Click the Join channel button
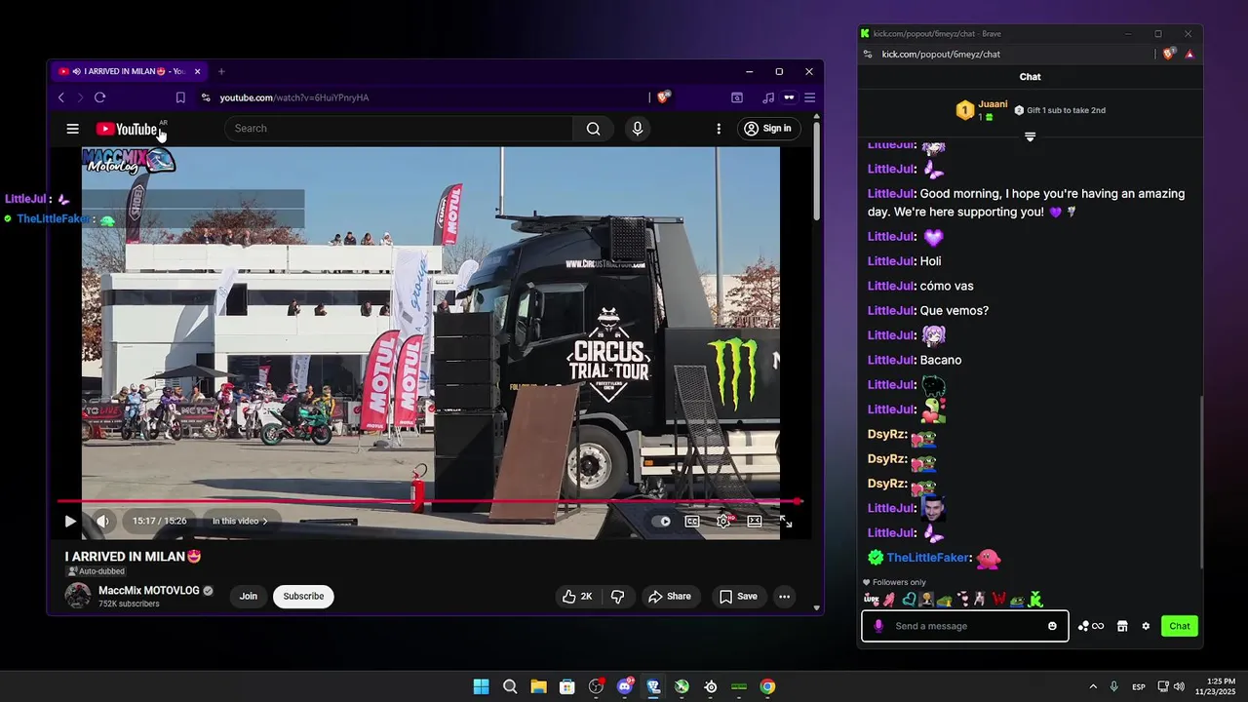 pos(249,597)
